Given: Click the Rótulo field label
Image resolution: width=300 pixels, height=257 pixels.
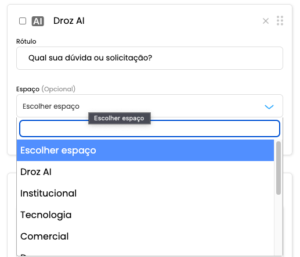Looking at the screenshot, I should pyautogui.click(x=26, y=41).
